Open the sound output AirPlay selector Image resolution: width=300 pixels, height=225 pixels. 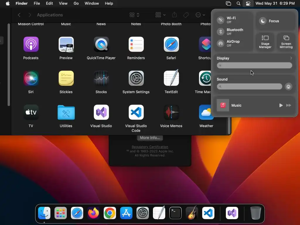pos(288,86)
